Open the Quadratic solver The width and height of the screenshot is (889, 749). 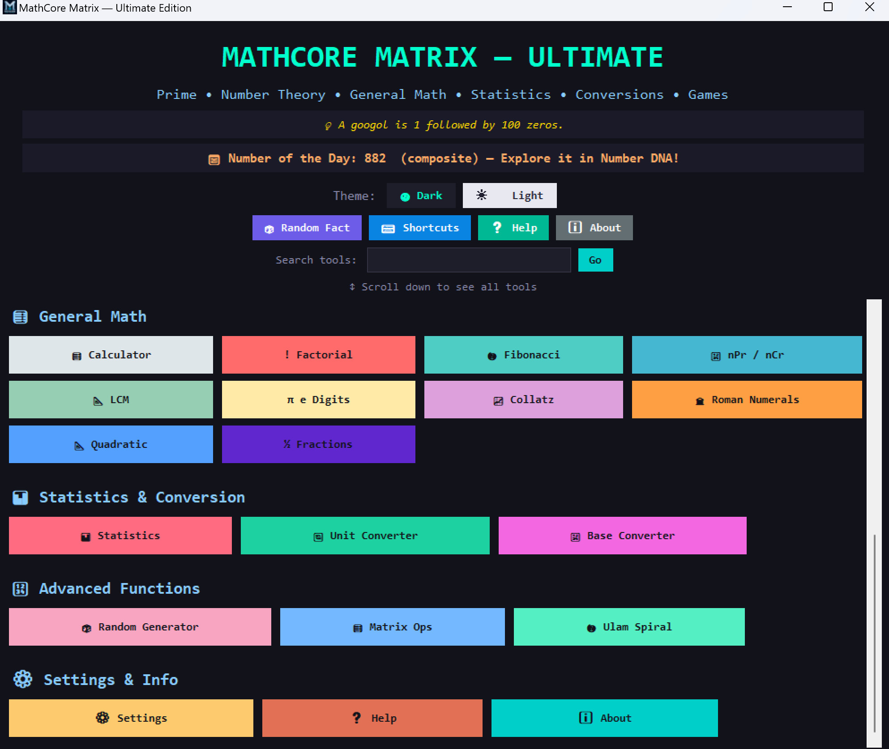(111, 444)
